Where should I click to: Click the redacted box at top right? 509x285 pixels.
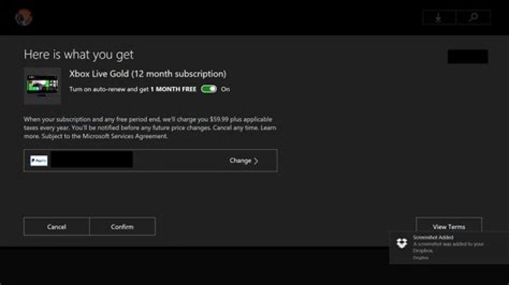(x=467, y=56)
